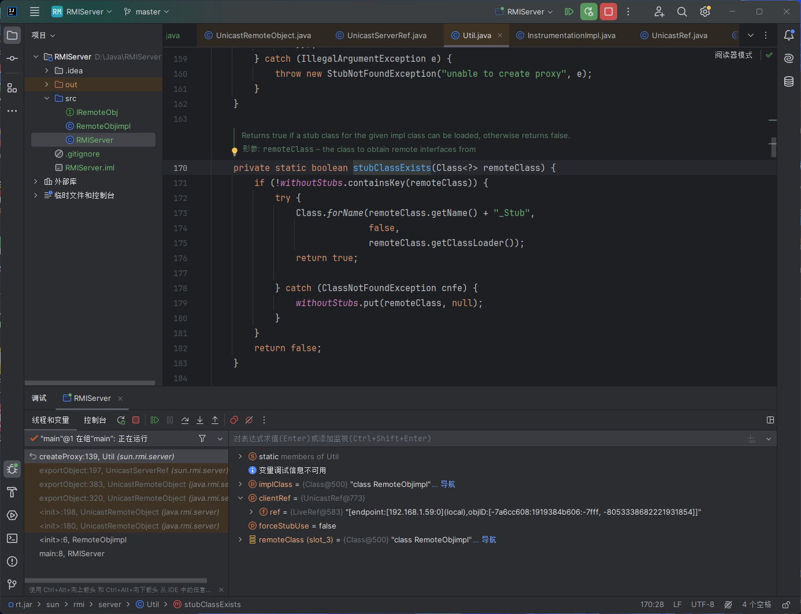801x614 pixels.
Task: Switch to InstrumentationImpl.java tab
Action: click(x=566, y=35)
